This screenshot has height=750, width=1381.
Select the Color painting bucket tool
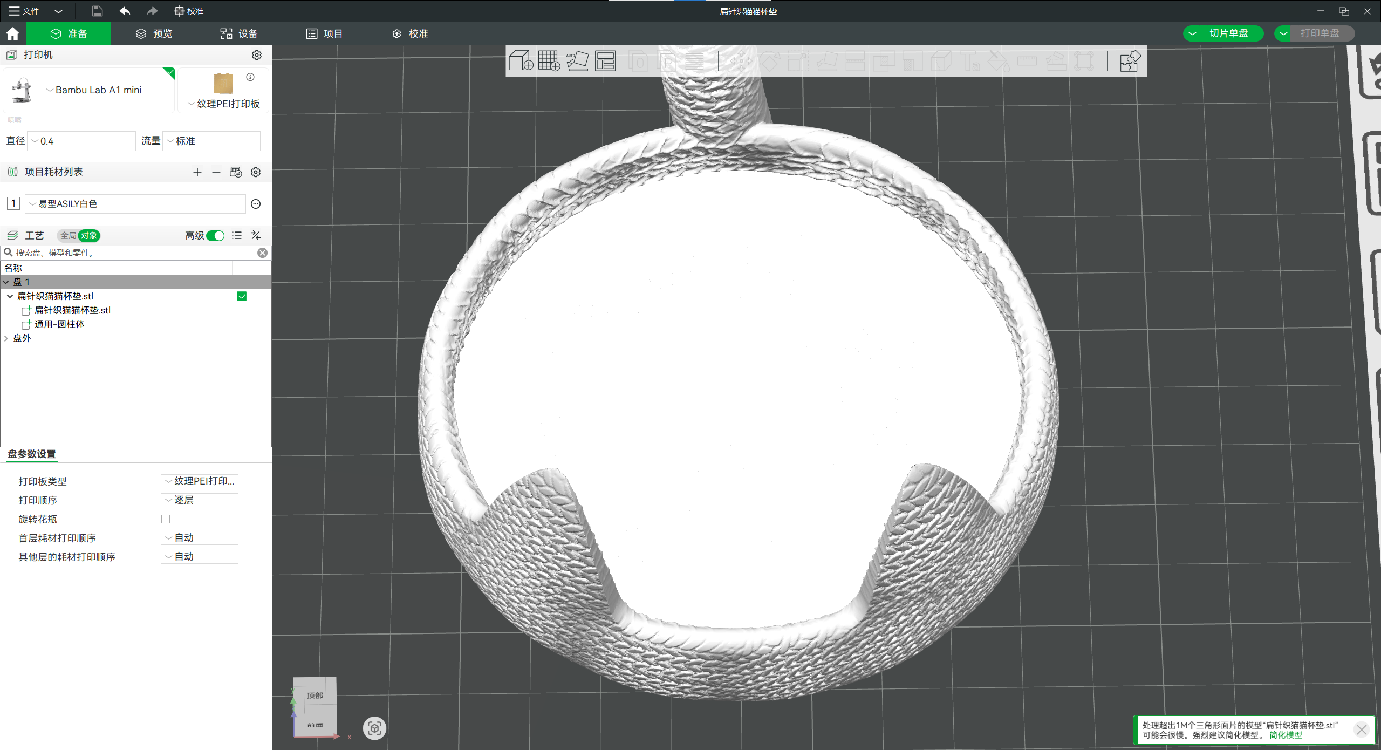[x=999, y=61]
